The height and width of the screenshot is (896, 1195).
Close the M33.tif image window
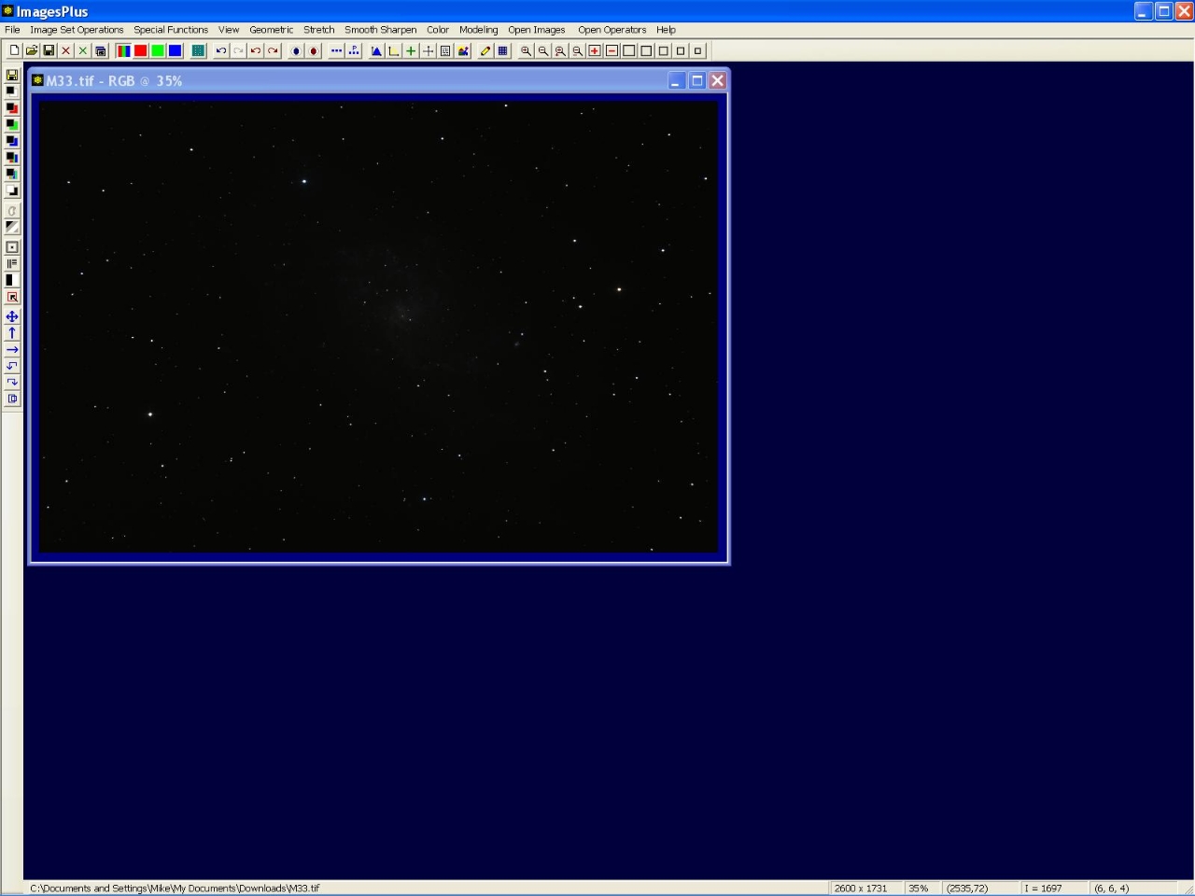coord(717,80)
